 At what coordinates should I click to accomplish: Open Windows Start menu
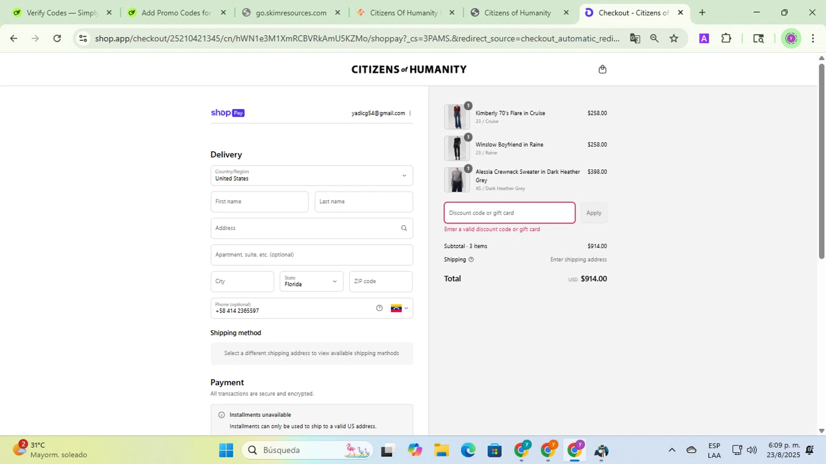pyautogui.click(x=226, y=451)
